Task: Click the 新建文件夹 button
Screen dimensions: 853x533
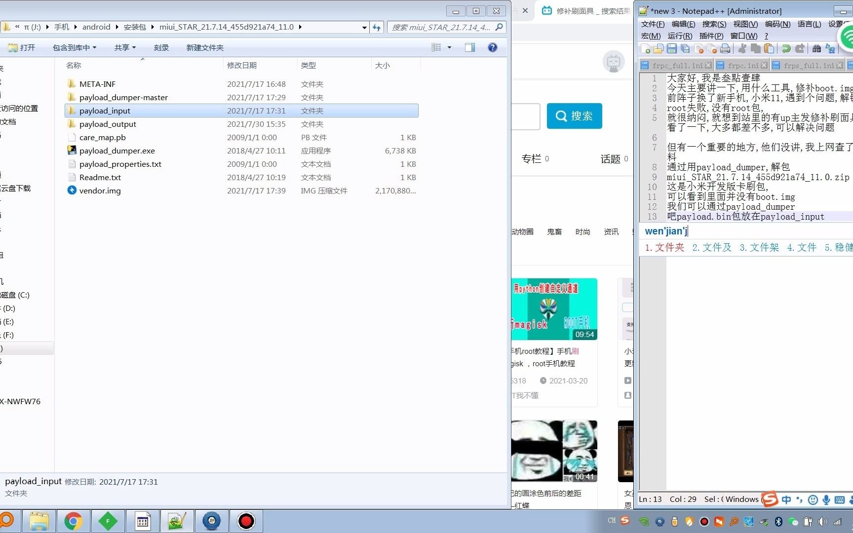Action: (205, 47)
